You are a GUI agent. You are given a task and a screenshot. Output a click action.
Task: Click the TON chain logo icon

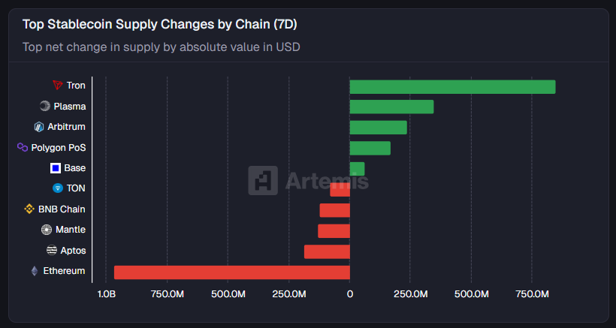point(57,188)
